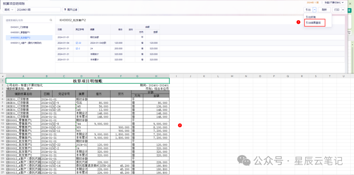Screen dimensions: 354x175
Task: Click the 记-9 cell in spreadsheet
Action: 64,103
